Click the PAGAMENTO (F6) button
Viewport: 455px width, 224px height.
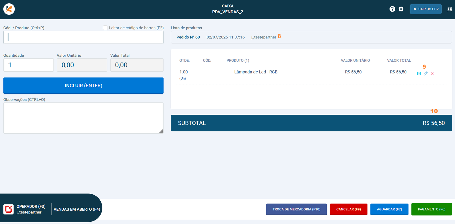pos(431,209)
